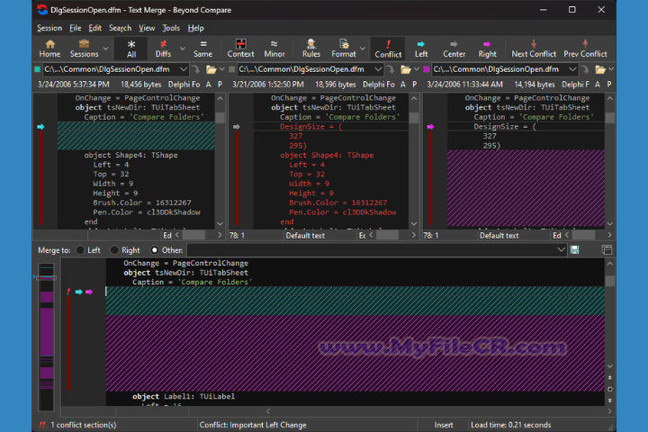Jump to Next Conflict

(x=534, y=49)
